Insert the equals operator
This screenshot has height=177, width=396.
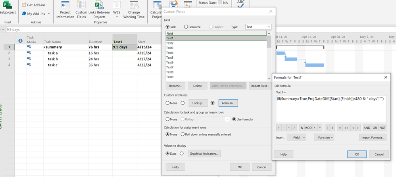[x=340, y=128]
